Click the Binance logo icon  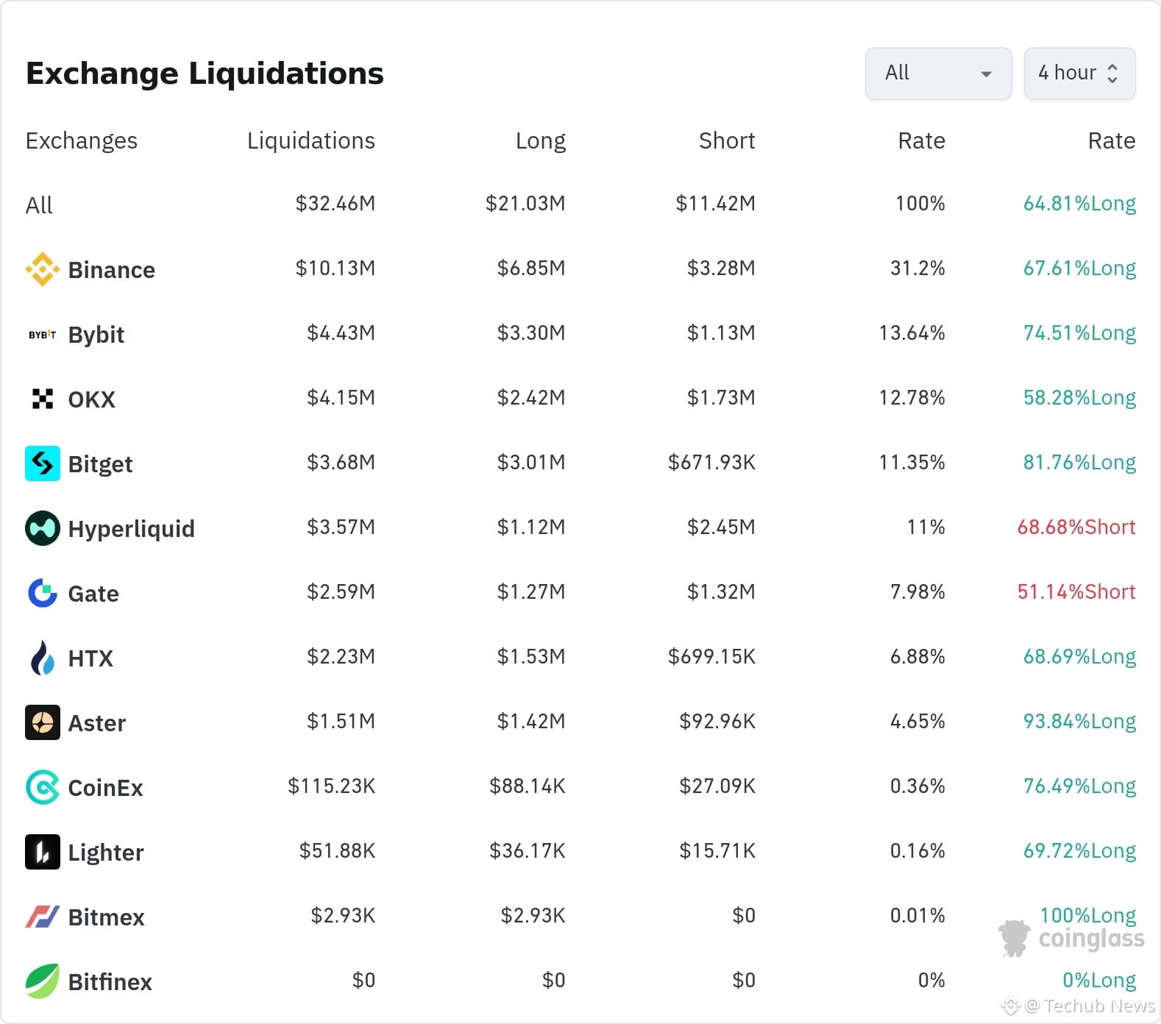pos(43,269)
